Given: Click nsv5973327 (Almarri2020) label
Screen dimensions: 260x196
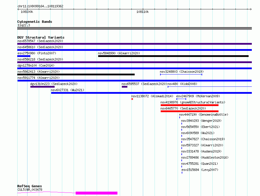Looking at the screenshot, I should coord(202,145).
